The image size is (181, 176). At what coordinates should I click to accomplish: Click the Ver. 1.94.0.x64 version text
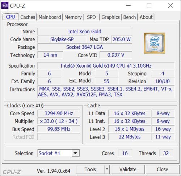[54, 171]
